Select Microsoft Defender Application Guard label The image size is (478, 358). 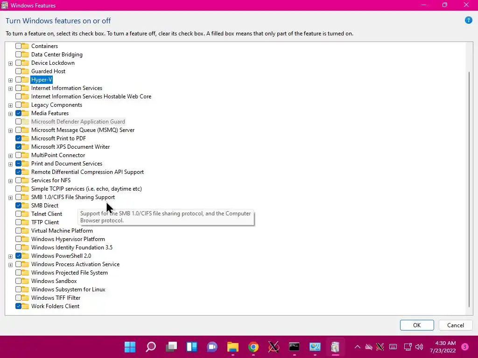coord(78,122)
